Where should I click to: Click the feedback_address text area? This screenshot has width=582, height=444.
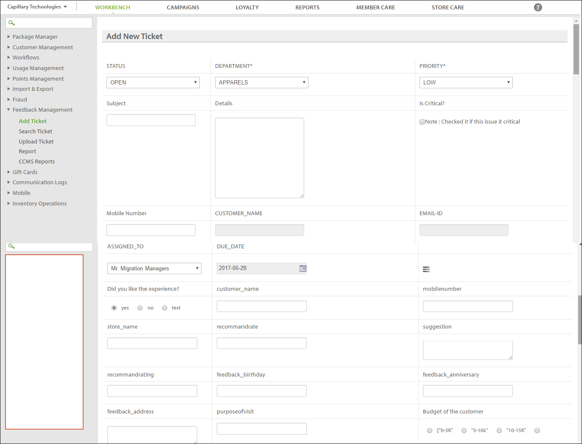coord(152,435)
